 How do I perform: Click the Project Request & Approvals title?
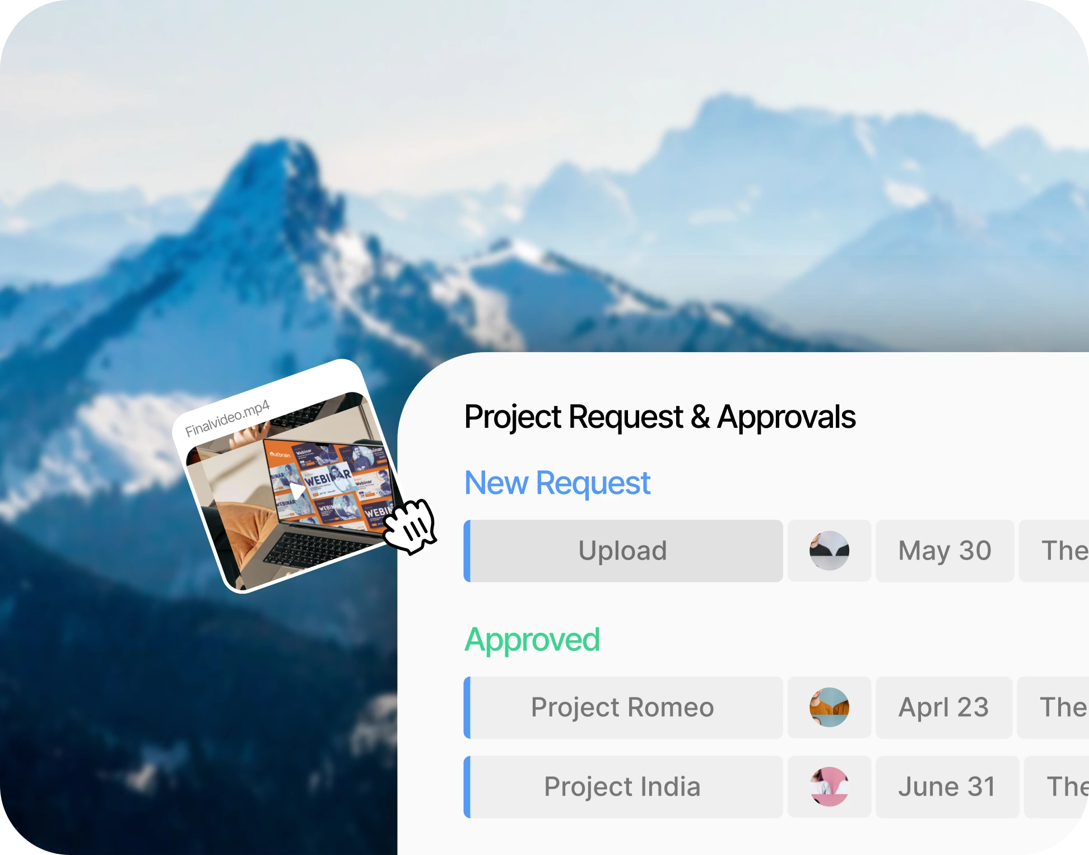660,417
